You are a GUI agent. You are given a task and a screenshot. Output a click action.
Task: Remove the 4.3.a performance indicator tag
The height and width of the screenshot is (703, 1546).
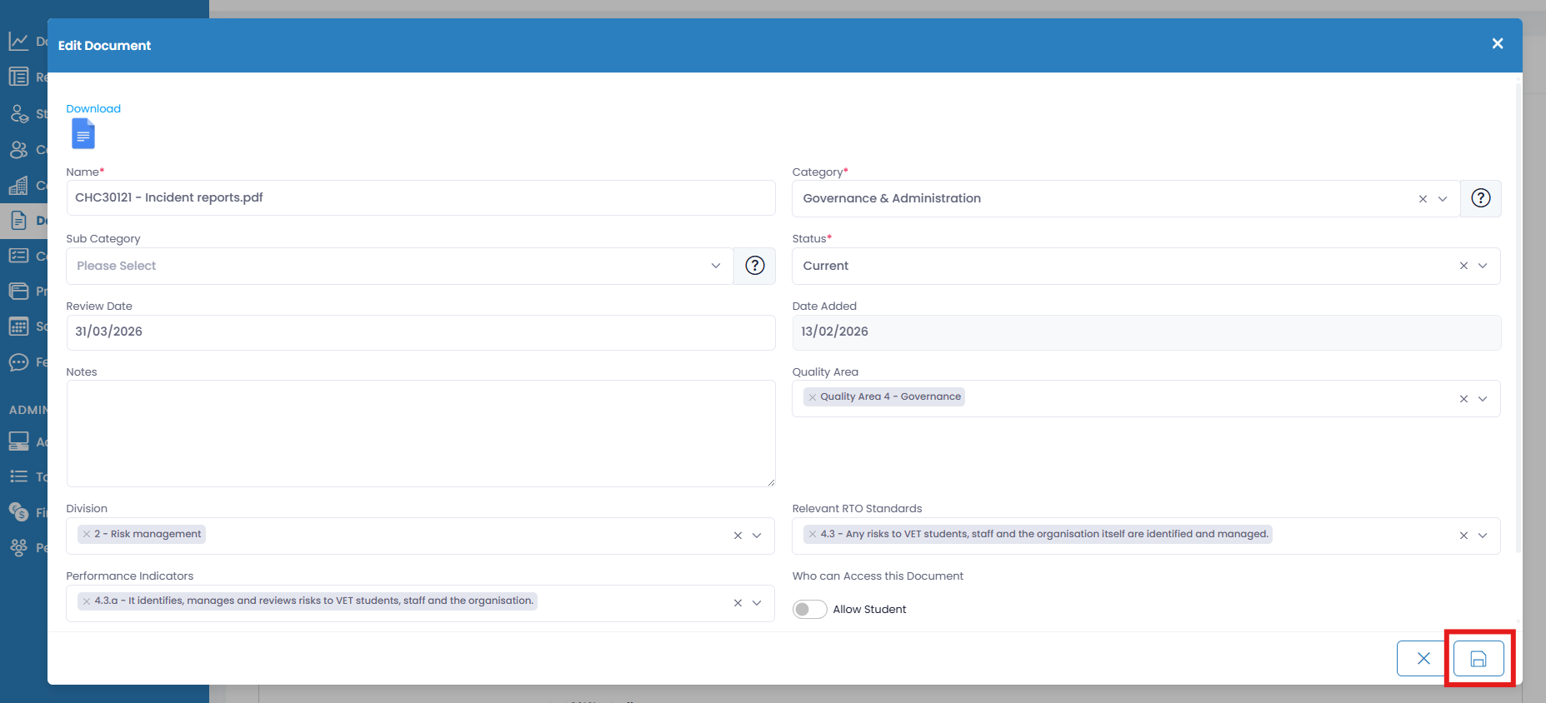click(87, 601)
